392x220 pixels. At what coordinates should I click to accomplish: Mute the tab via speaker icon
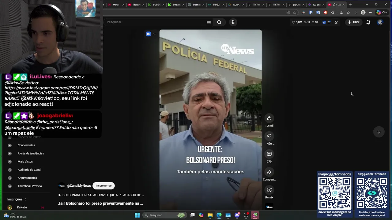tap(335, 5)
